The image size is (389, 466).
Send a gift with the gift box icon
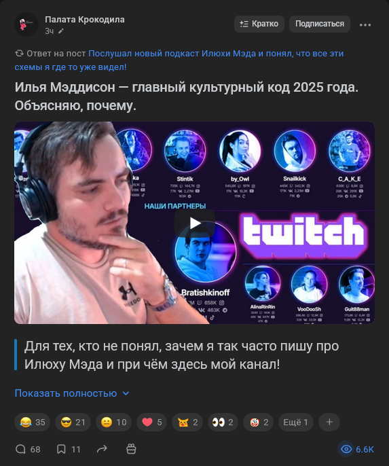pos(131,449)
